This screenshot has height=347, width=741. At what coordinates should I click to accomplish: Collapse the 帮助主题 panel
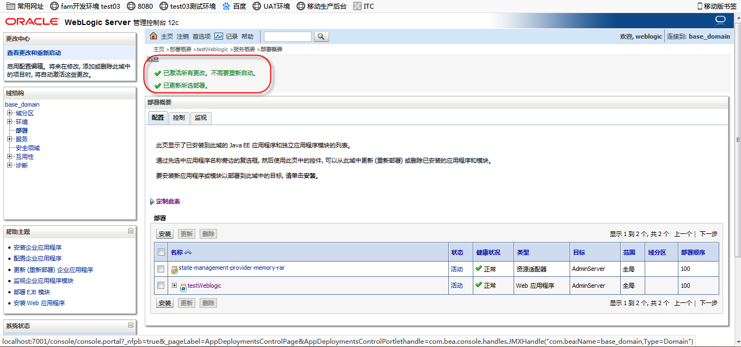coord(131,231)
